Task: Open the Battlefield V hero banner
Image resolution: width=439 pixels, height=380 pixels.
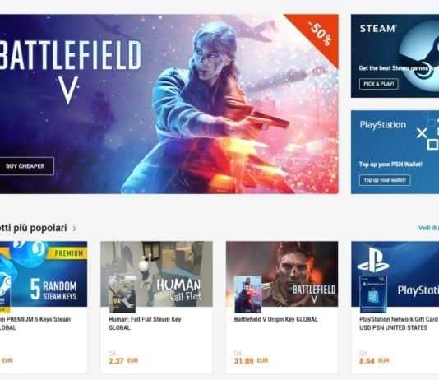Action: click(169, 104)
